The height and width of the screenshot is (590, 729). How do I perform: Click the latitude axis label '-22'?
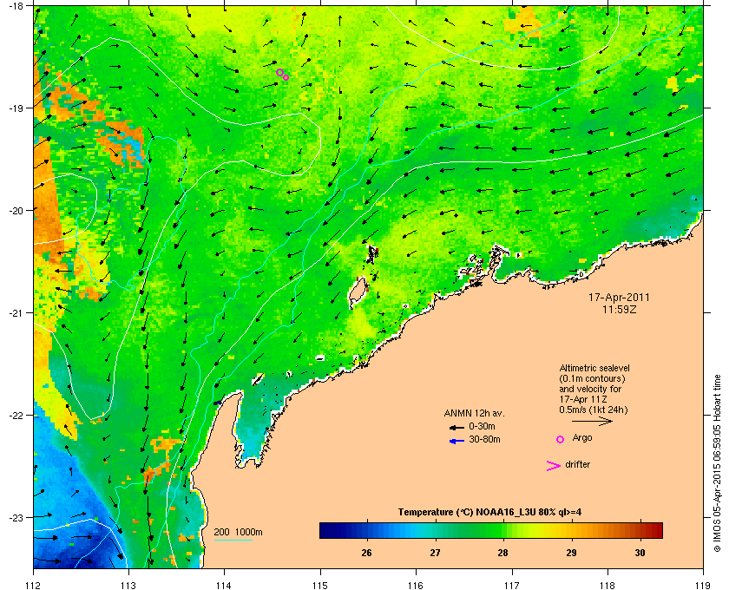[x=16, y=416]
